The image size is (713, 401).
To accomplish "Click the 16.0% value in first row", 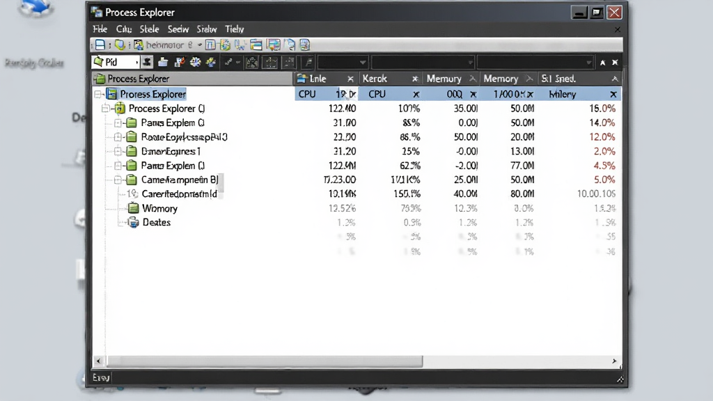I will tap(602, 108).
